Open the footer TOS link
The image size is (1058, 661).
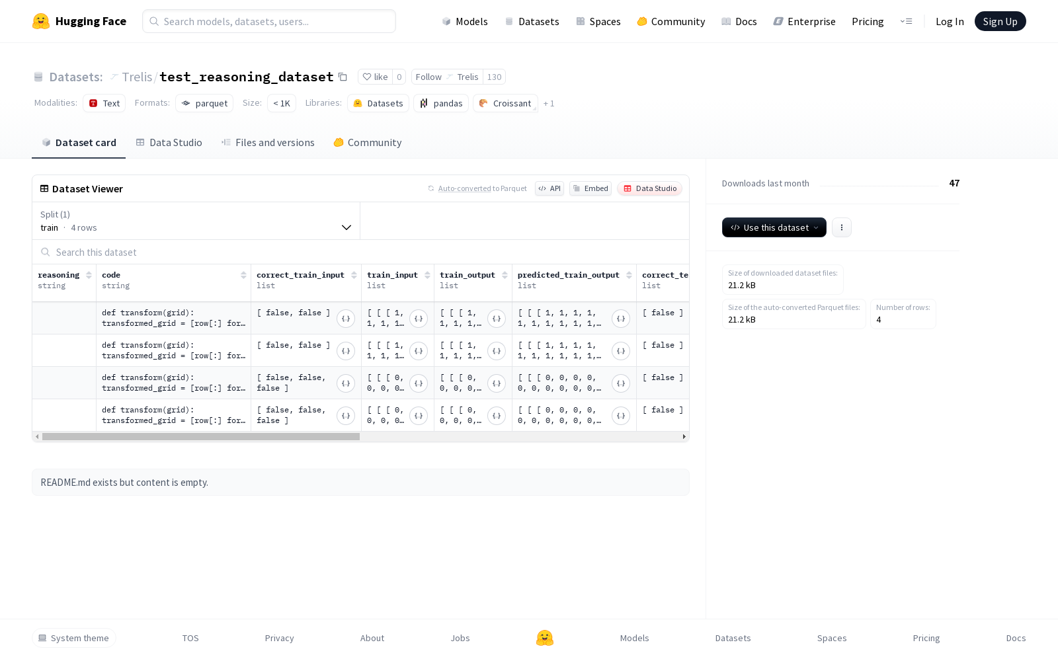190,638
